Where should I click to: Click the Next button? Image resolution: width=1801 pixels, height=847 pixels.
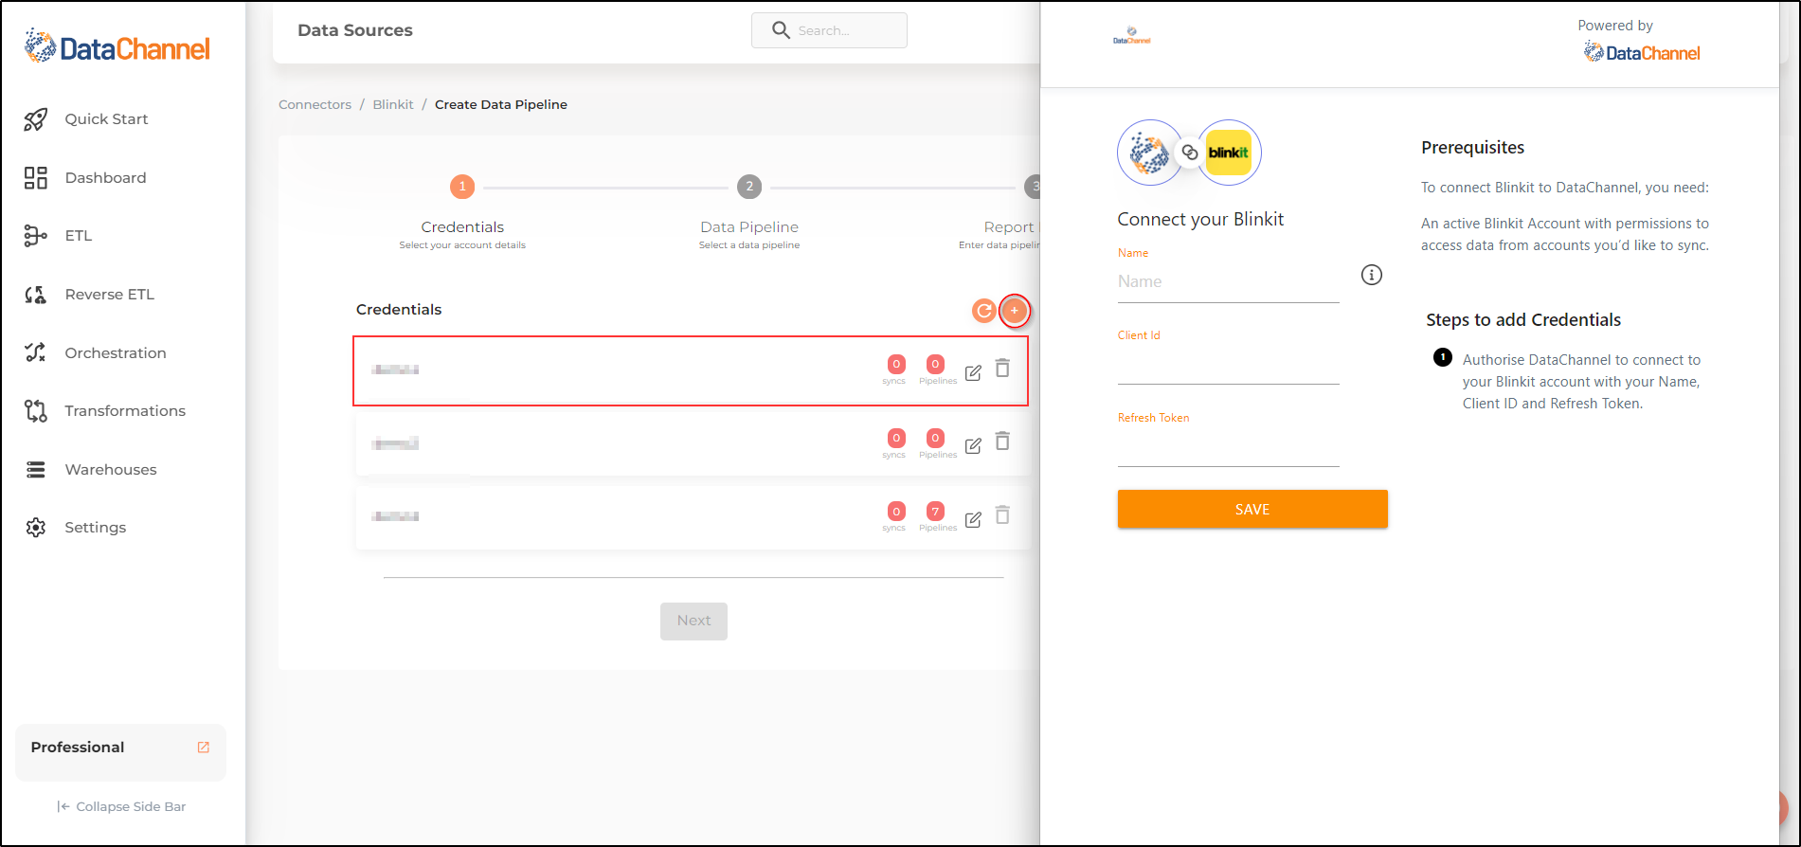tap(693, 622)
